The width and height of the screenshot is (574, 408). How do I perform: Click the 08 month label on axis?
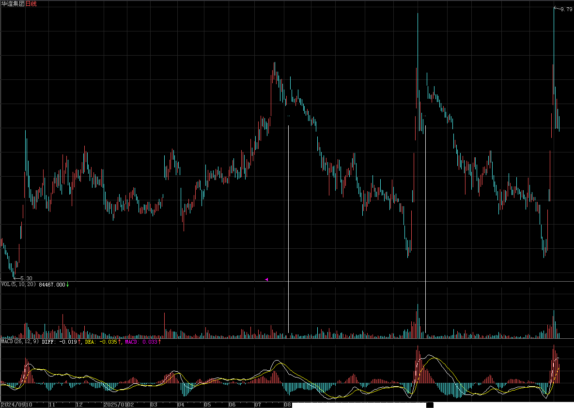pos(287,405)
